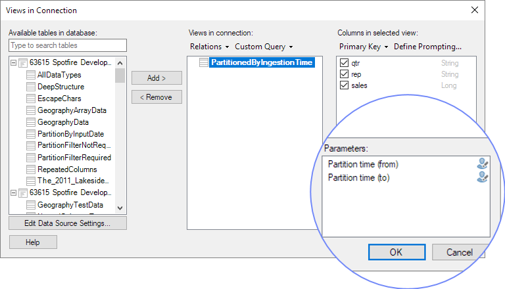Click the AllDataTypes table icon
Image resolution: width=505 pixels, height=289 pixels.
coord(31,75)
